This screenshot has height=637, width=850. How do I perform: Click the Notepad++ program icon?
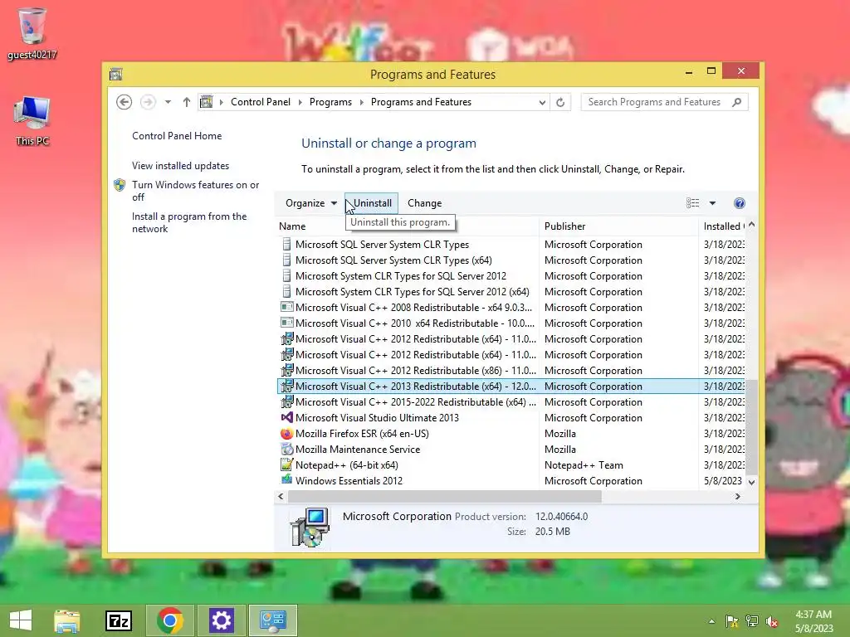click(286, 464)
